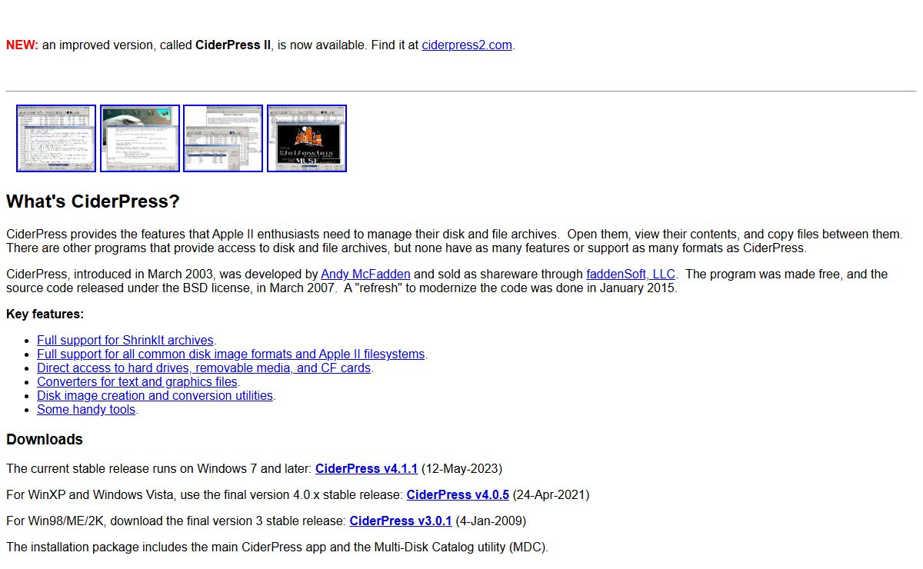Viewport: 923px width, 569px height.
Task: Click the sentence about the Multi-Disk Catalog utility
Action: point(277,547)
